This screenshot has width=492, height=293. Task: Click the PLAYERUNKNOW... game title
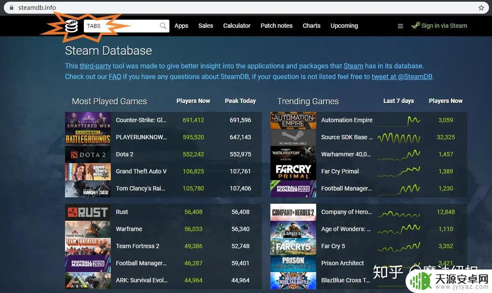141,137
